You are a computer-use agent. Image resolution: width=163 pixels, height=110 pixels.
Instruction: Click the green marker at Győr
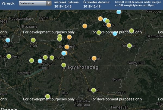[33, 40]
